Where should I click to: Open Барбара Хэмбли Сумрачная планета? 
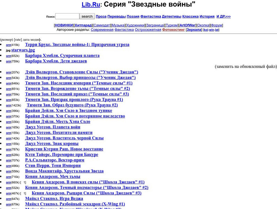(62, 55)
